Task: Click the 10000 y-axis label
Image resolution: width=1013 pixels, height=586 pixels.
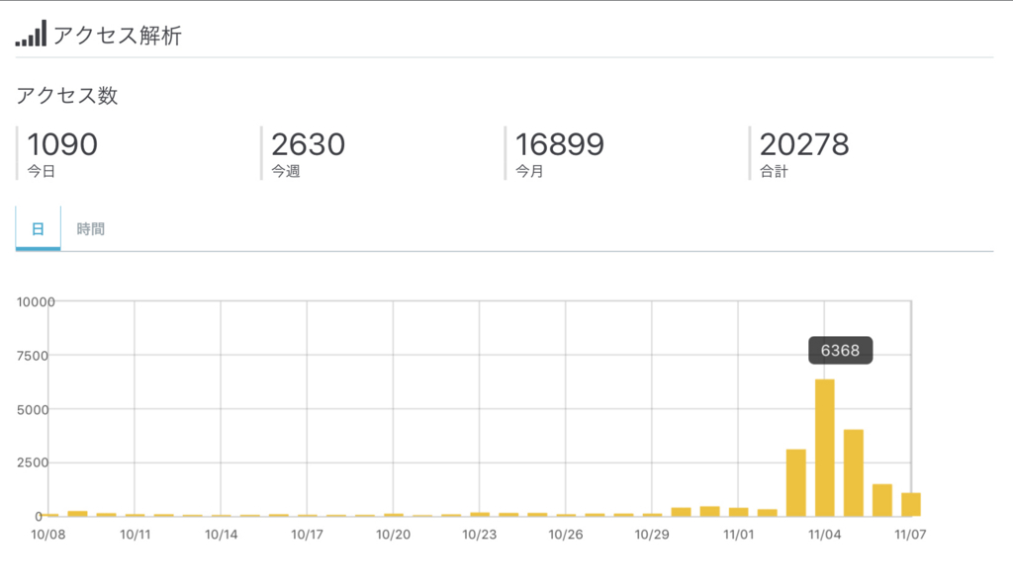Action: [36, 302]
